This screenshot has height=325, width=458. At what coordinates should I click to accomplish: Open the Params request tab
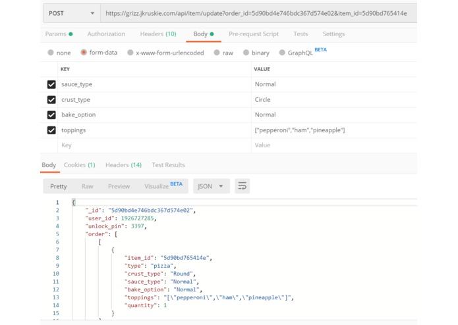tap(59, 34)
